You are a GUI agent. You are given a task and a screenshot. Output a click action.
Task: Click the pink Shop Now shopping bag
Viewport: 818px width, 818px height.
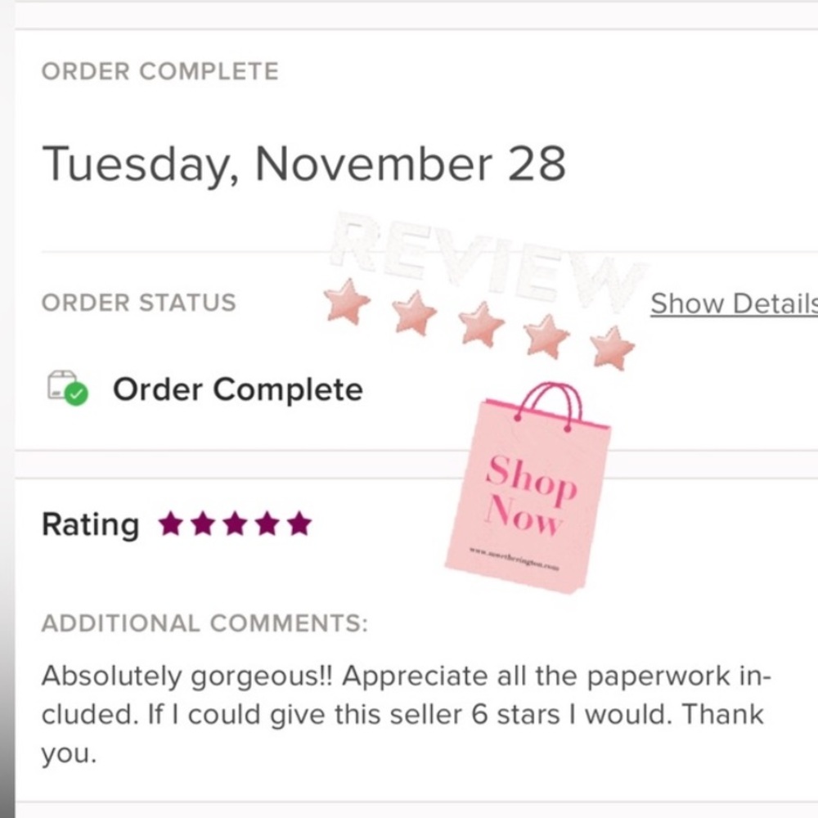pyautogui.click(x=528, y=488)
